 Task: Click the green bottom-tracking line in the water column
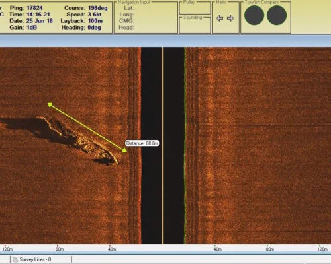(x=185, y=145)
